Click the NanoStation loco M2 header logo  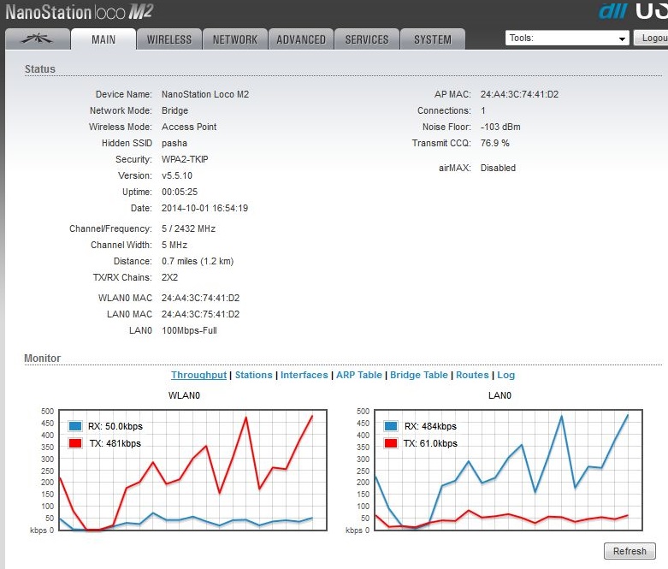point(79,11)
